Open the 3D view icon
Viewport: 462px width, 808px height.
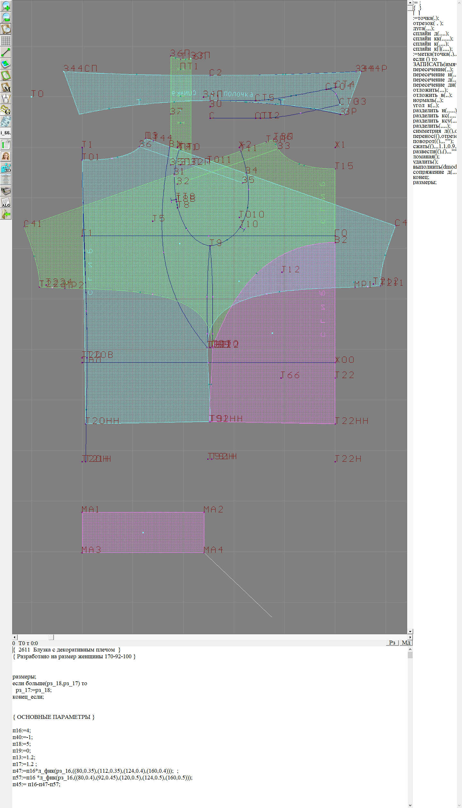point(6,168)
